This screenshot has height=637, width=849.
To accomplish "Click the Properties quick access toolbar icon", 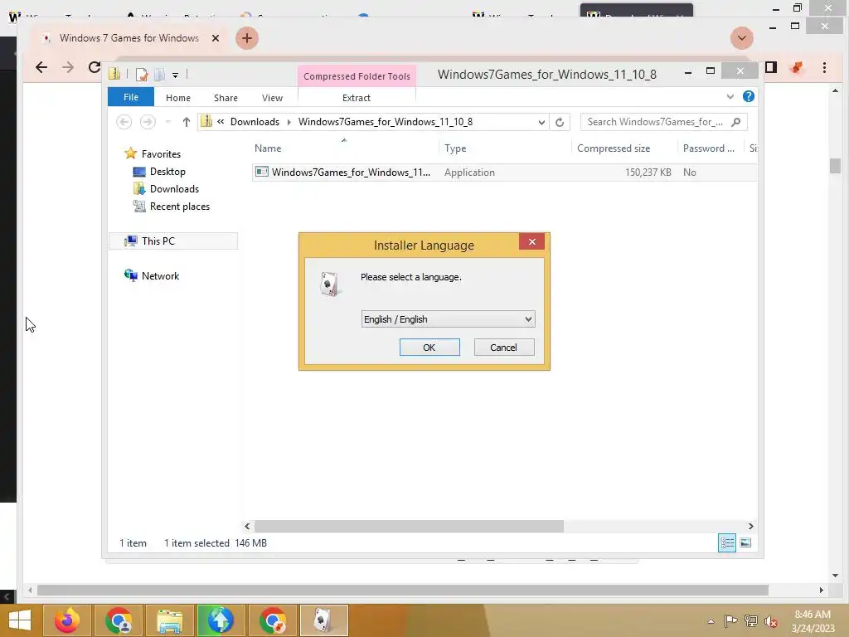I will pyautogui.click(x=142, y=75).
